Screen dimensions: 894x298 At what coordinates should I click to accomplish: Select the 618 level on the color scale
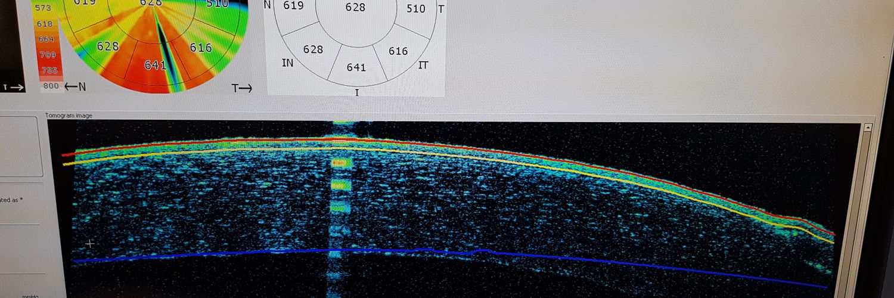point(45,24)
